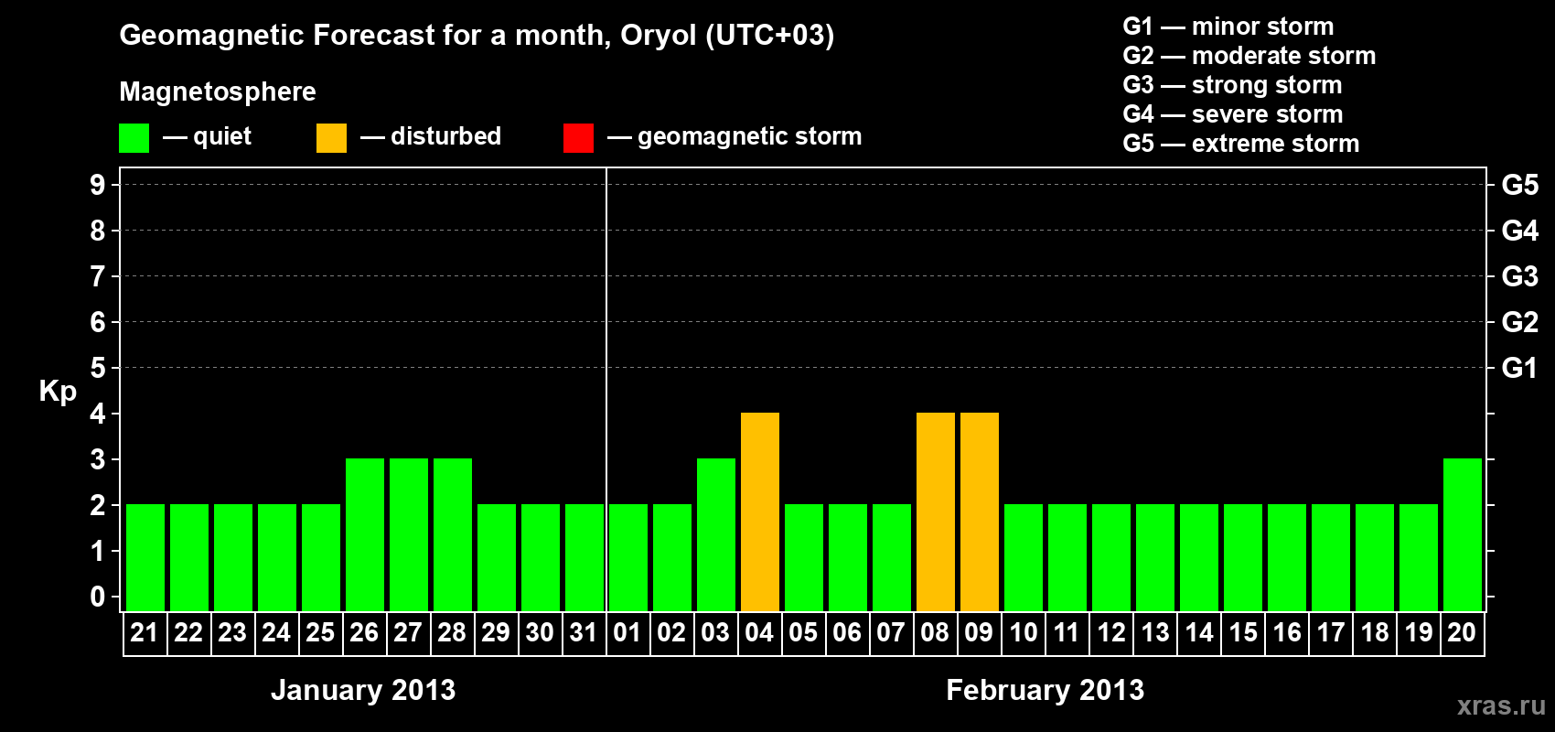Click the date label 25
1555x732 pixels.
[320, 632]
